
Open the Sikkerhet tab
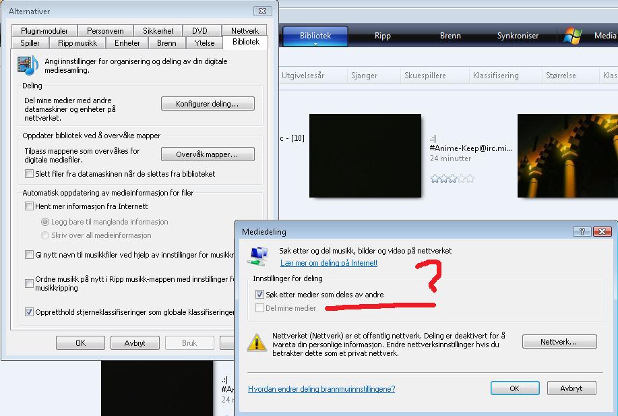[158, 31]
